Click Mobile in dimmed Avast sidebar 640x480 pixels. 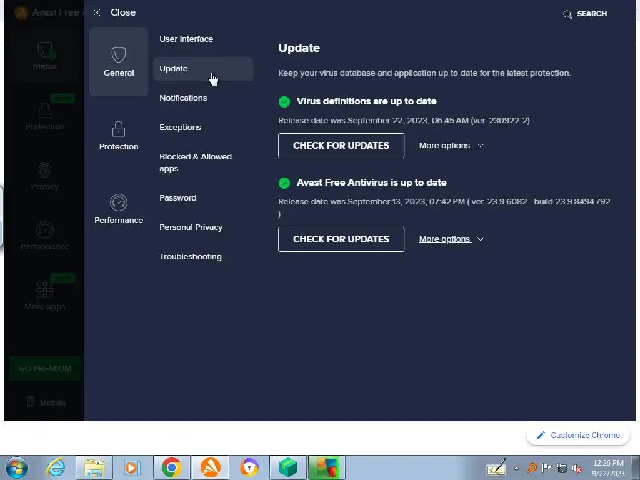46,402
